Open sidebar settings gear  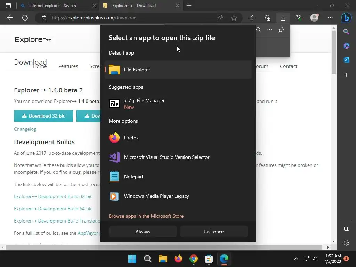click(x=347, y=243)
